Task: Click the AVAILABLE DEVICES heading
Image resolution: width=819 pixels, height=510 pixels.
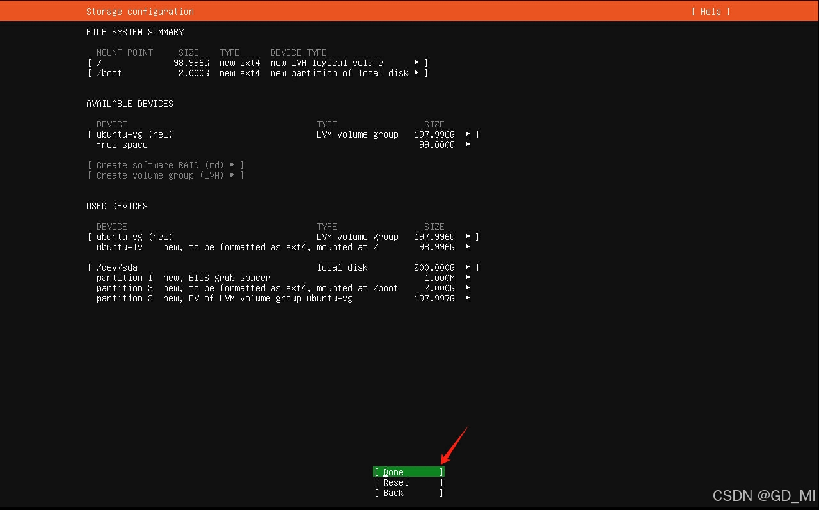Action: pos(130,104)
